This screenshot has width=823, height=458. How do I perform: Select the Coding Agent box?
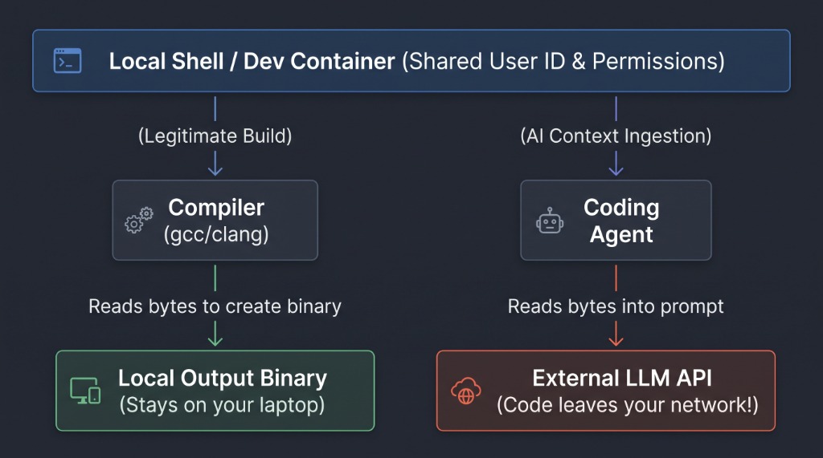616,220
